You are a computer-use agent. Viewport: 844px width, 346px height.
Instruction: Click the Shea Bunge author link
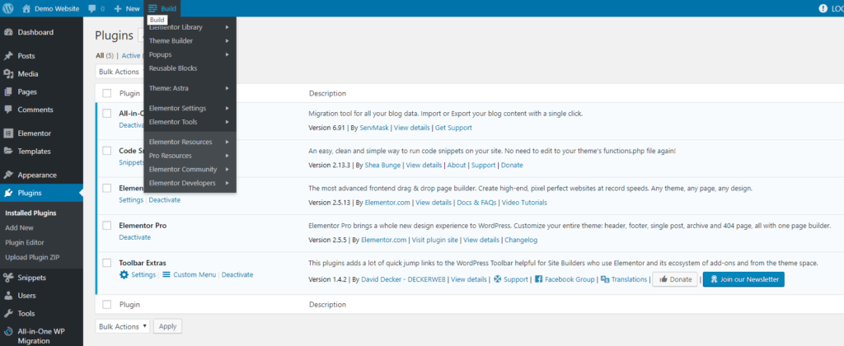tap(383, 166)
